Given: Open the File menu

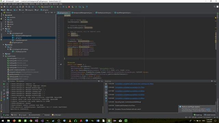Looking at the screenshot, I should tap(2, 4).
